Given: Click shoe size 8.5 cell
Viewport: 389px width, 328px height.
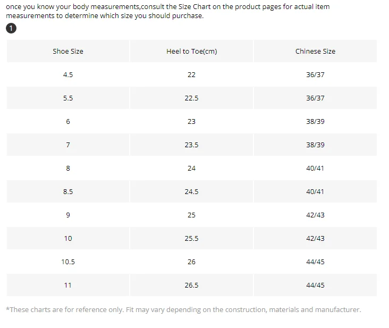Looking at the screenshot, I should [68, 191].
